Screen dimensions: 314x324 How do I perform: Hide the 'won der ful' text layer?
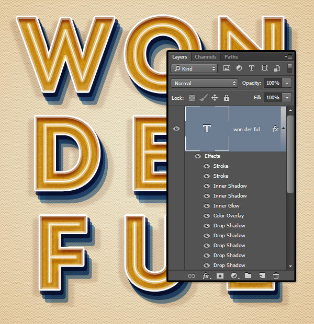(176, 129)
